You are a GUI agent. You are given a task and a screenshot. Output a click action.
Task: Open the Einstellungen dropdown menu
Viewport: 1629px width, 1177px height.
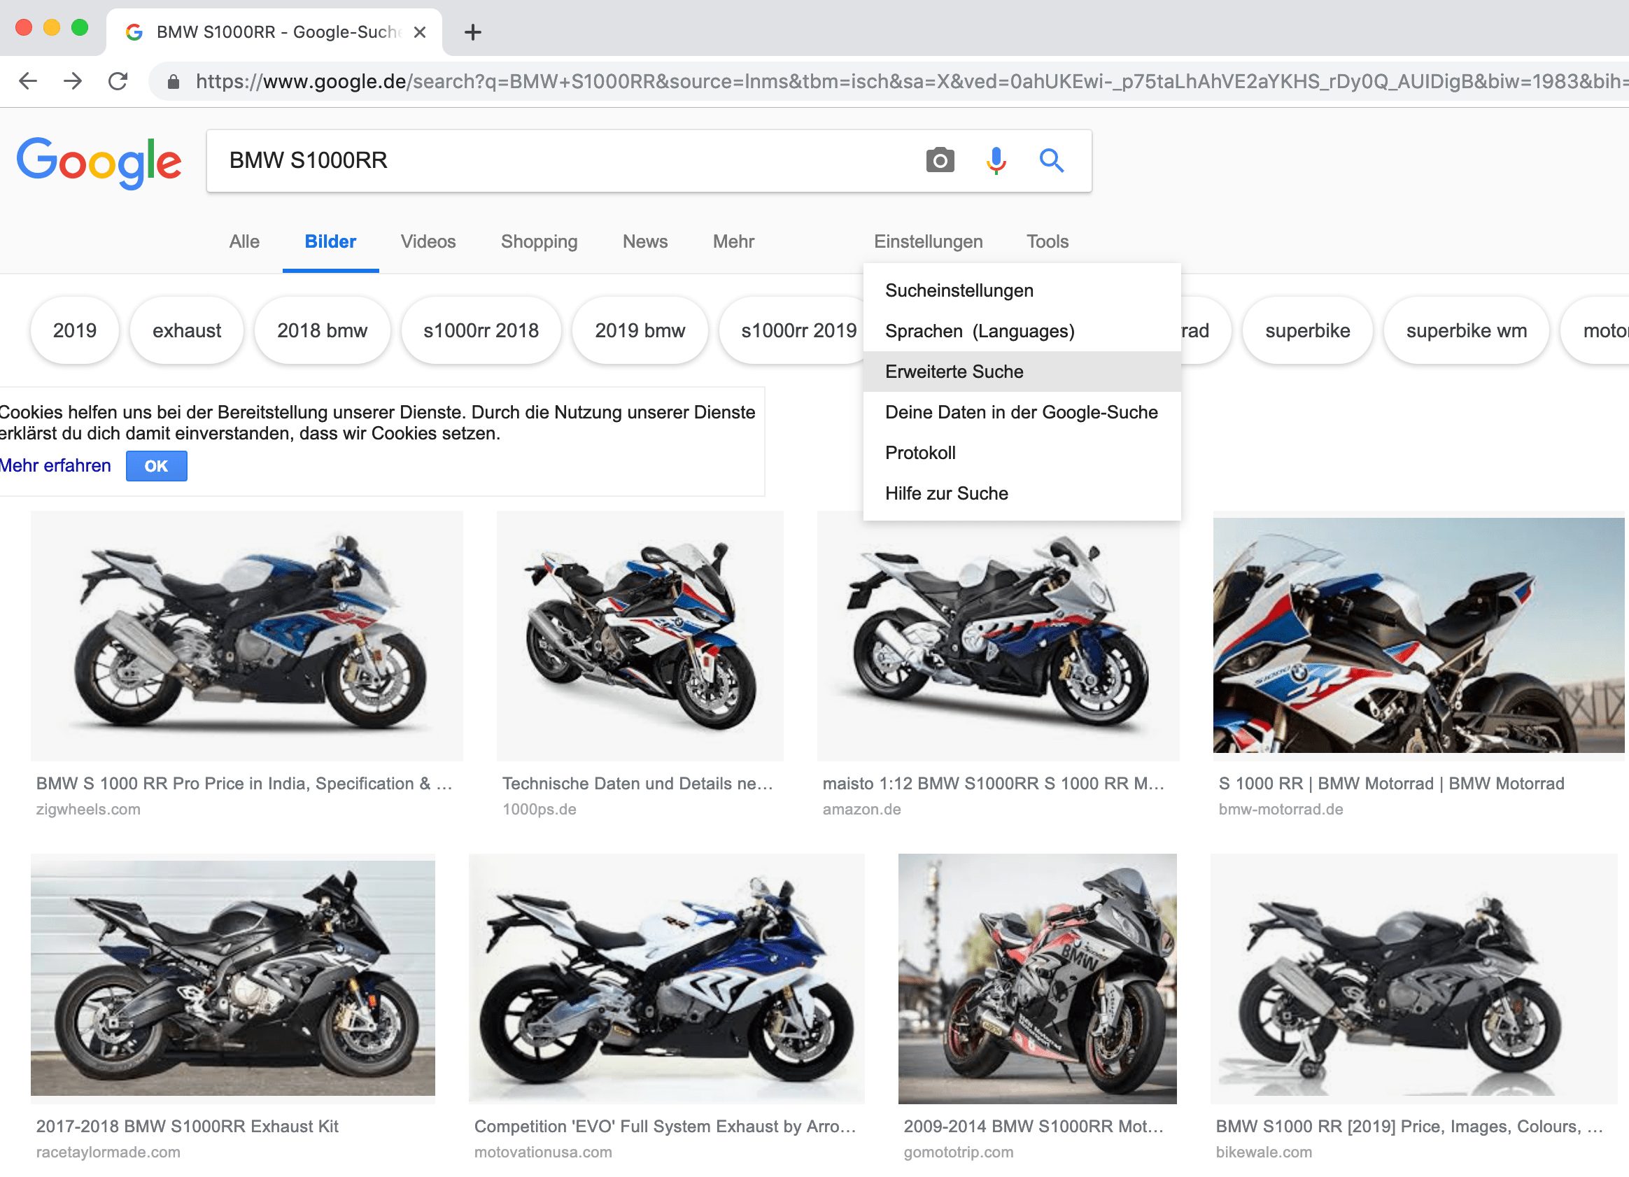(x=928, y=241)
